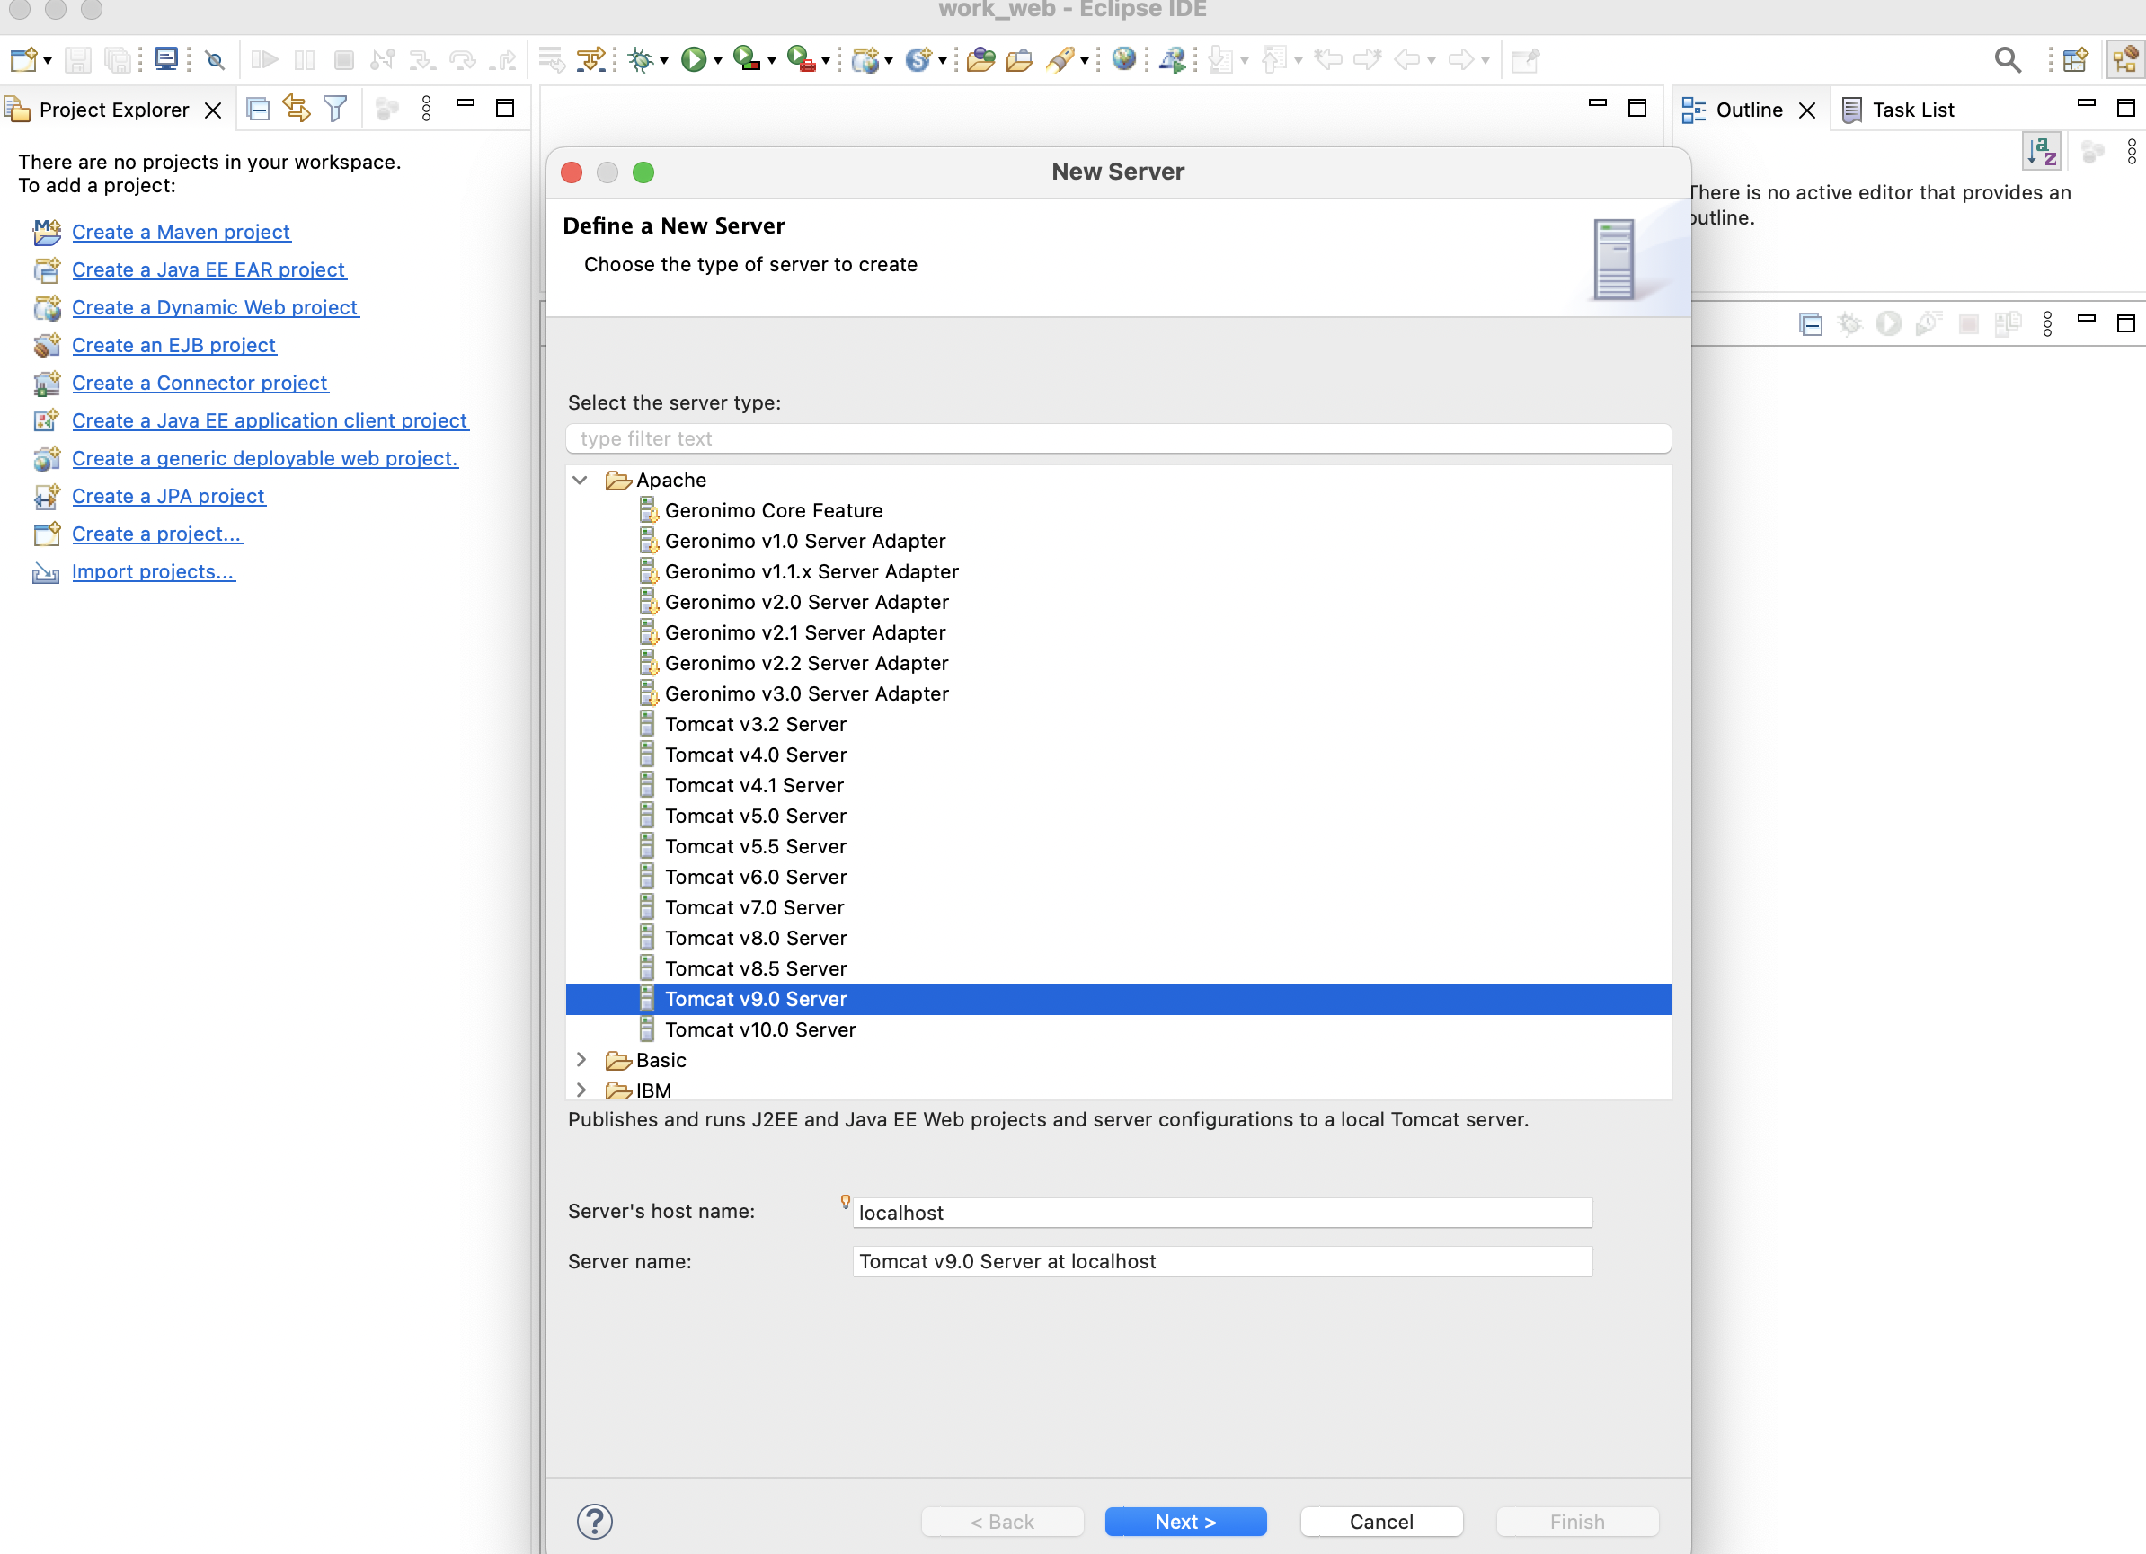Click the green Run button icon
2146x1554 pixels.
pyautogui.click(x=694, y=59)
